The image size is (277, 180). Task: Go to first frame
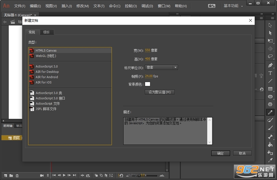[x=54, y=175]
